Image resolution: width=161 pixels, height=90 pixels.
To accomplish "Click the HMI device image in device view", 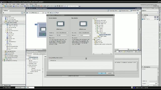I will pyautogui.click(x=43, y=29).
